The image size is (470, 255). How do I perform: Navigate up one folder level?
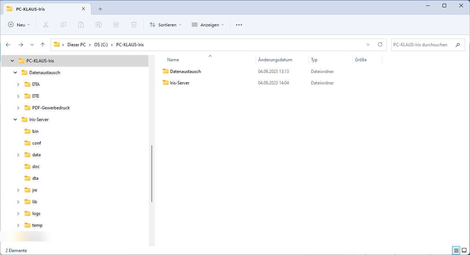(43, 45)
